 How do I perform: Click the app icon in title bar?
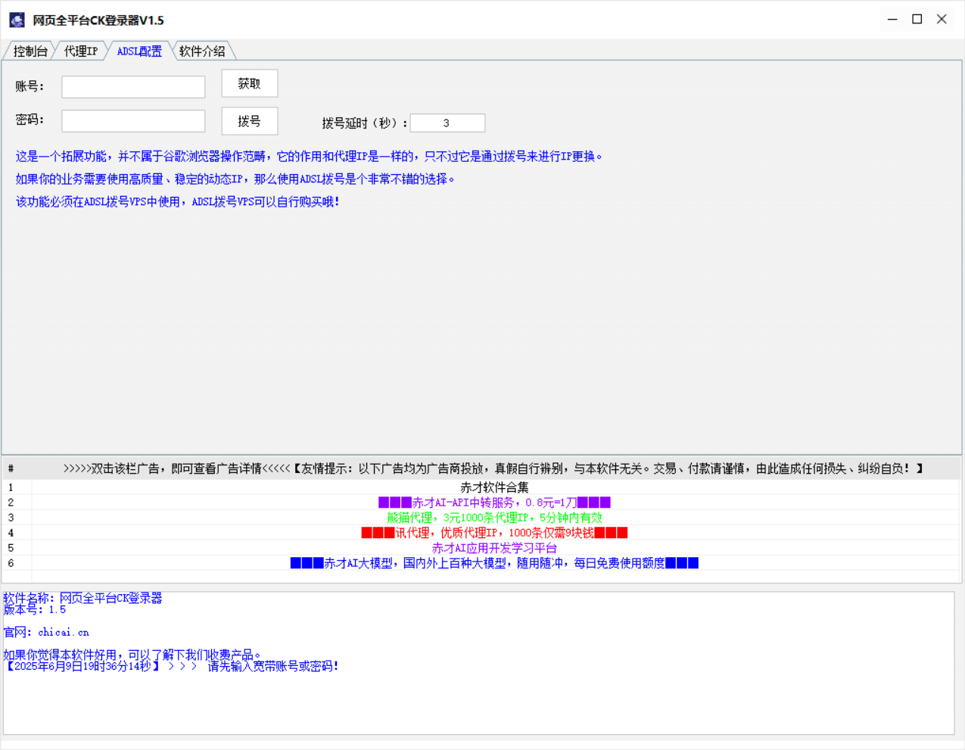17,20
